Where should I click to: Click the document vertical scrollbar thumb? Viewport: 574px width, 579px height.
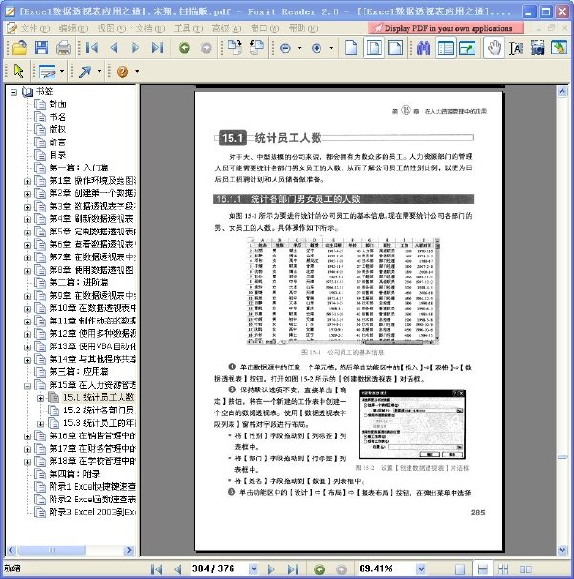coord(563,457)
